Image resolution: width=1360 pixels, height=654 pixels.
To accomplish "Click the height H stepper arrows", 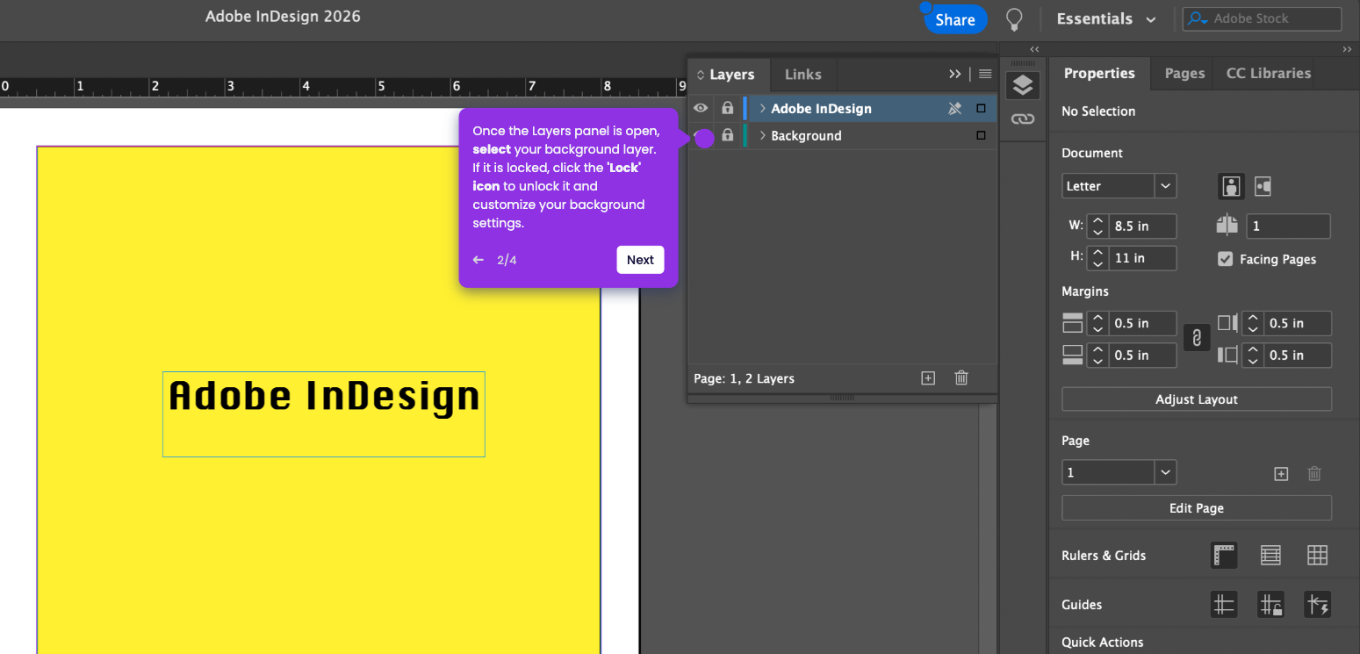I will point(1097,258).
